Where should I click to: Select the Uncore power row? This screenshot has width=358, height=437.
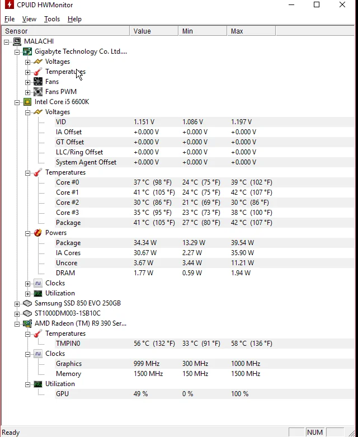[204, 263]
